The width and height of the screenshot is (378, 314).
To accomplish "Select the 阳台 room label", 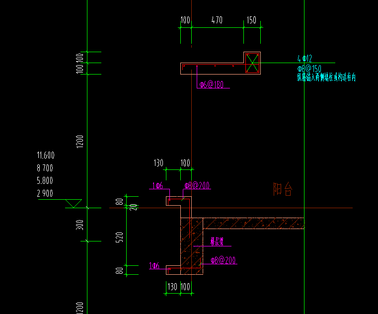I will 283,189.
